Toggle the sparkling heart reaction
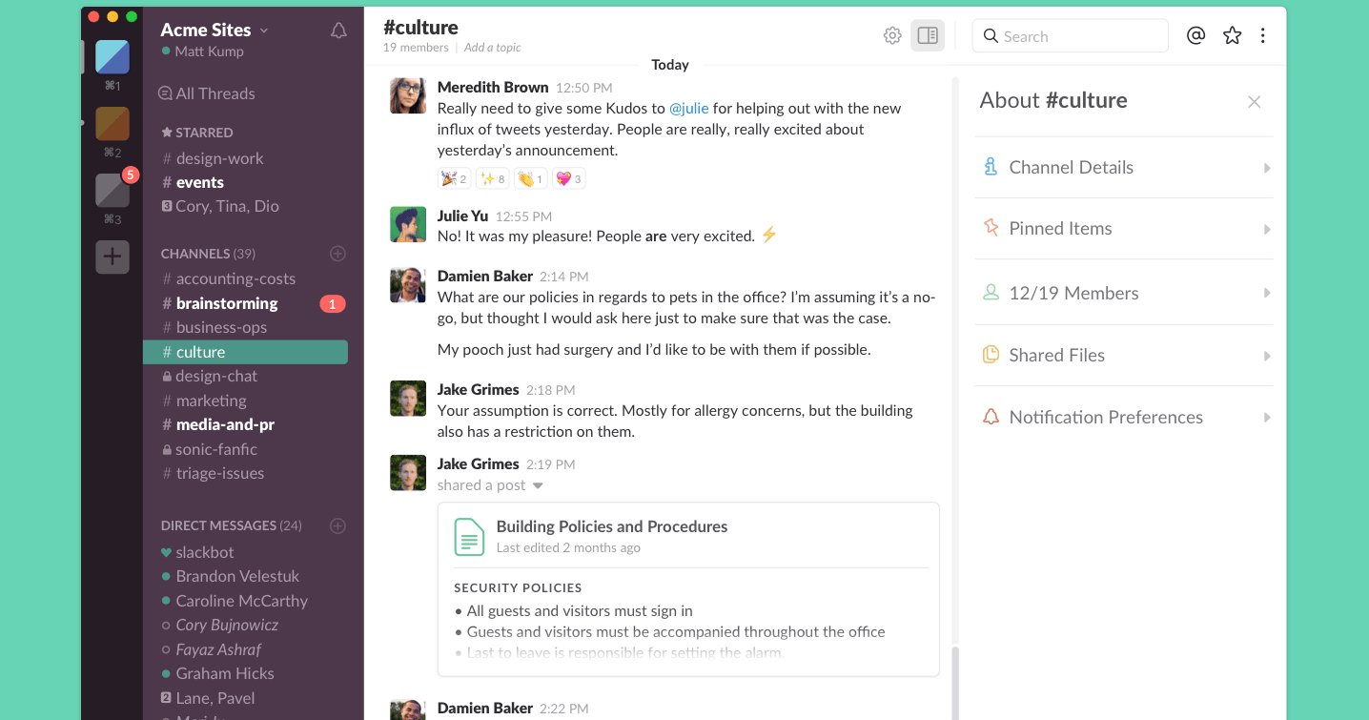 click(x=569, y=178)
